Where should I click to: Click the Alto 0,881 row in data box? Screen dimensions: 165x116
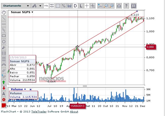22,69
